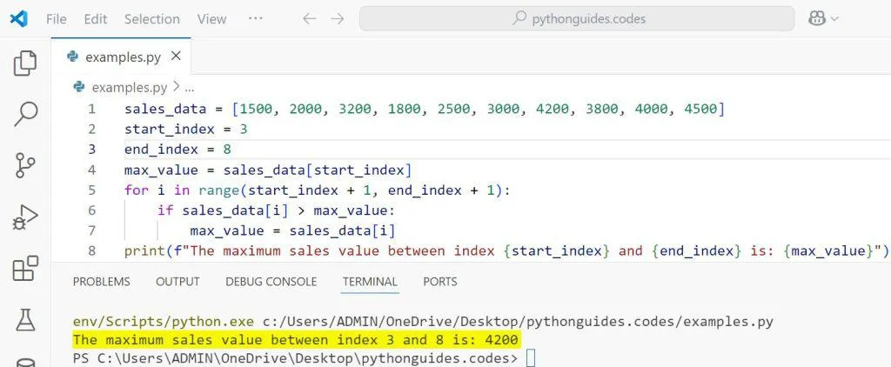Open the Extensions view
The image size is (891, 367).
point(26,269)
